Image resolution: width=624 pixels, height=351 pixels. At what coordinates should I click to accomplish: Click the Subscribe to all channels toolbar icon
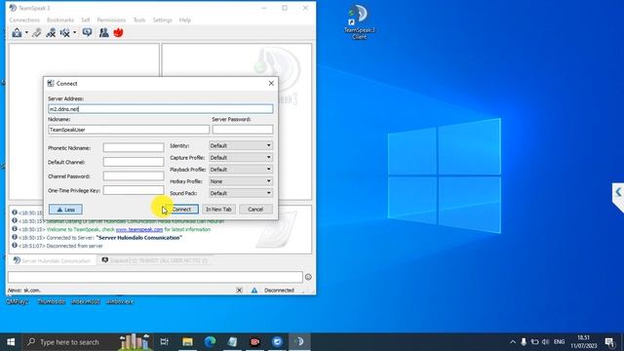point(51,32)
